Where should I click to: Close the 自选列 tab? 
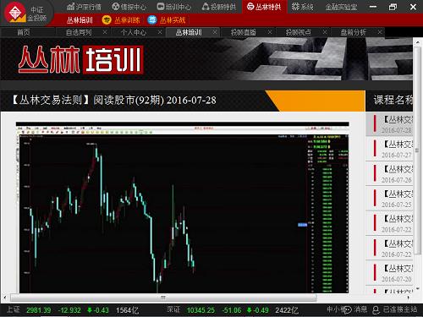105,32
